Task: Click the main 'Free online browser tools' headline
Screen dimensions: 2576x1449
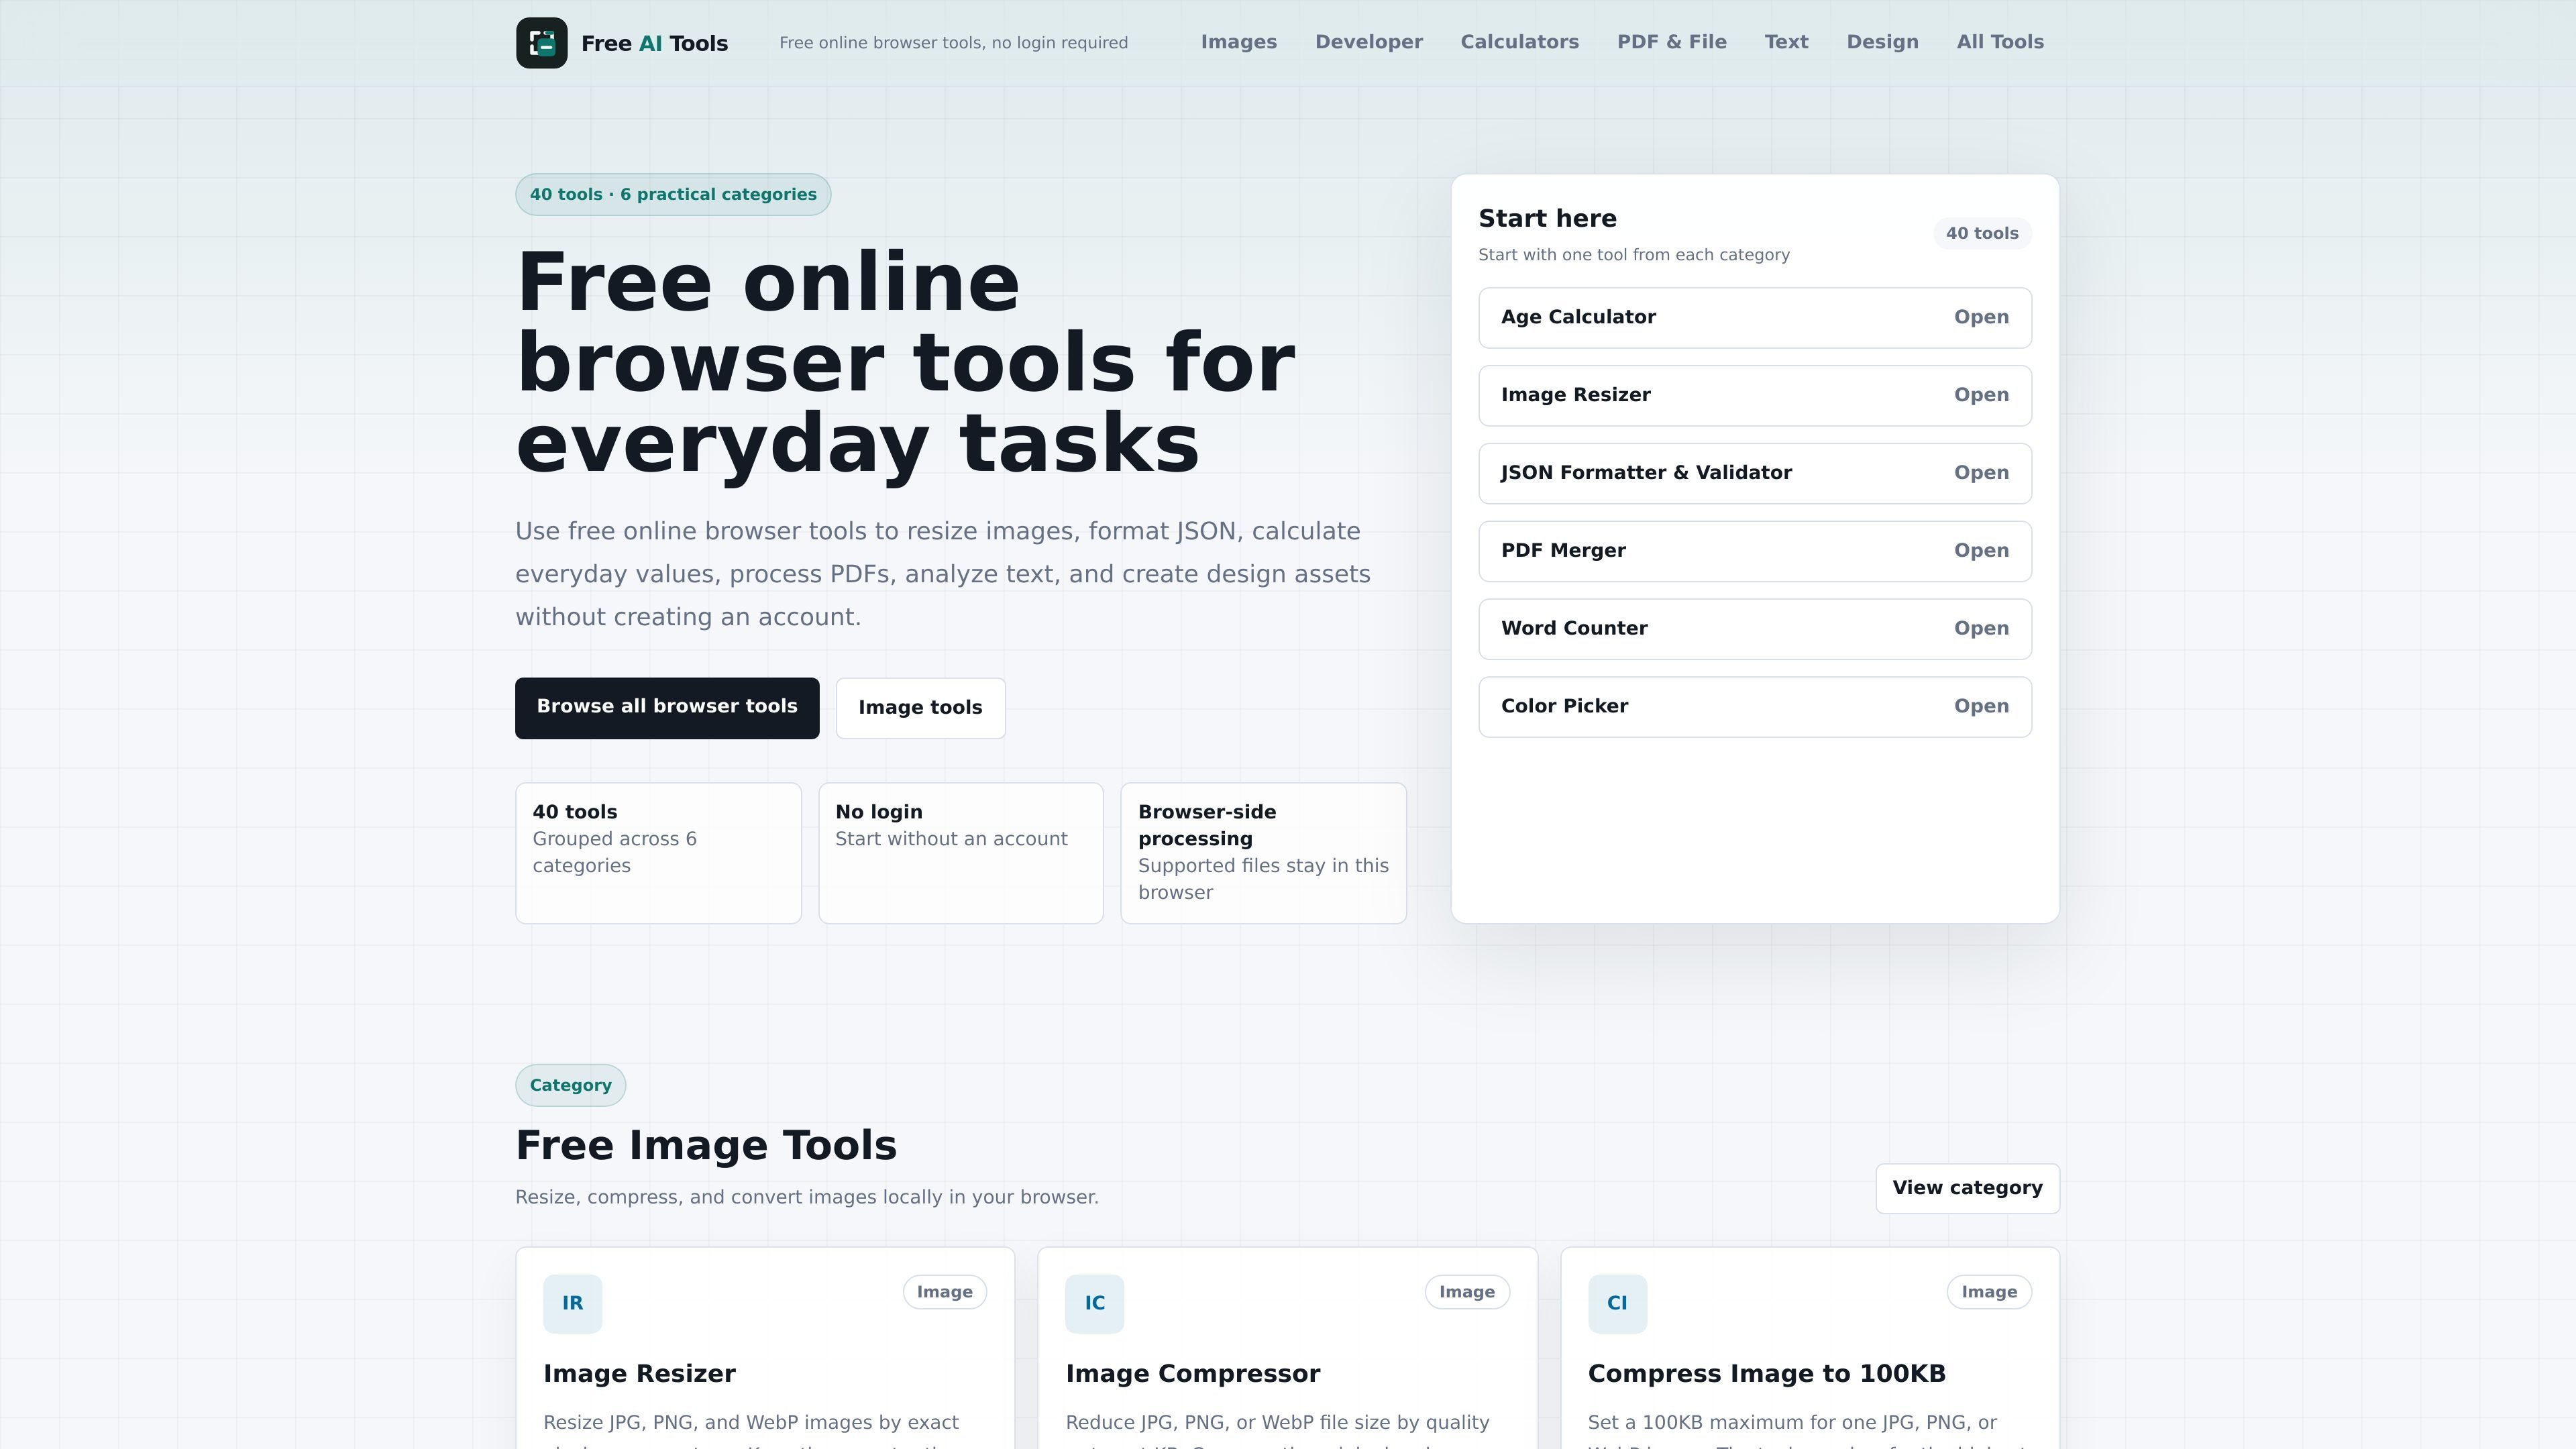Action: click(x=905, y=362)
